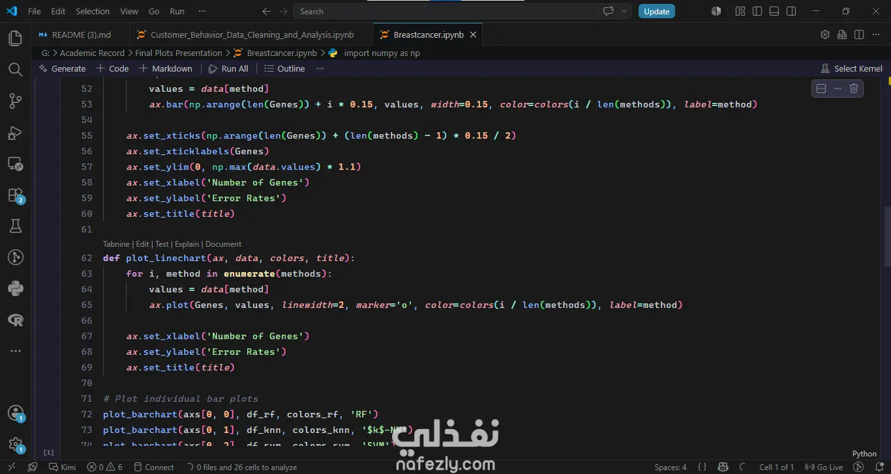The height and width of the screenshot is (474, 891).
Task: Split the cell using cell toolbar icon
Action: [x=821, y=89]
